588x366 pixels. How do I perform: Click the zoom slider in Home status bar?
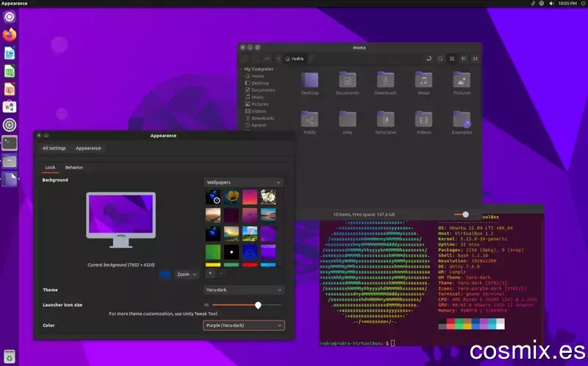pos(465,214)
